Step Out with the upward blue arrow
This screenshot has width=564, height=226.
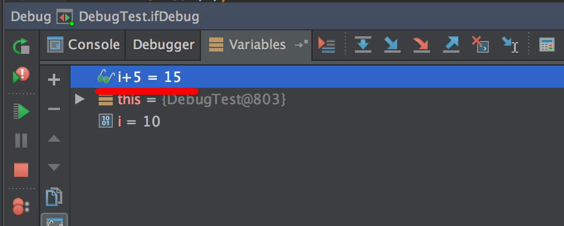coord(451,44)
